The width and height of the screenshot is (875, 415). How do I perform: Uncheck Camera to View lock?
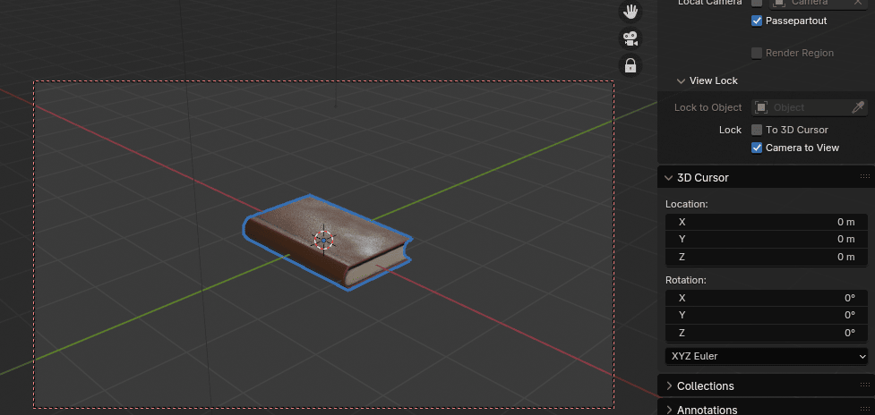pos(757,148)
